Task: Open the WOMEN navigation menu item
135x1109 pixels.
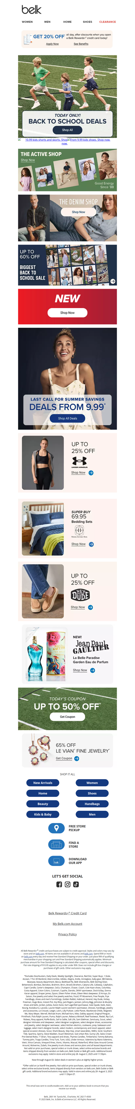Action: point(27,21)
